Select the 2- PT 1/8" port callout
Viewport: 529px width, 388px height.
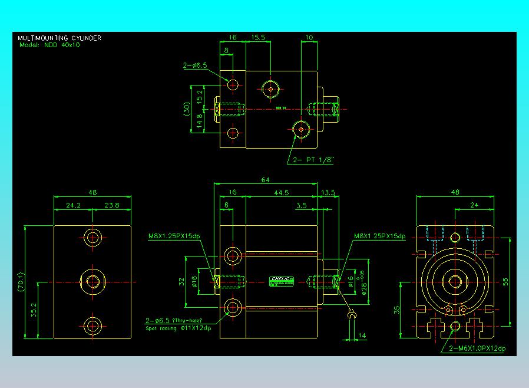[x=313, y=160]
